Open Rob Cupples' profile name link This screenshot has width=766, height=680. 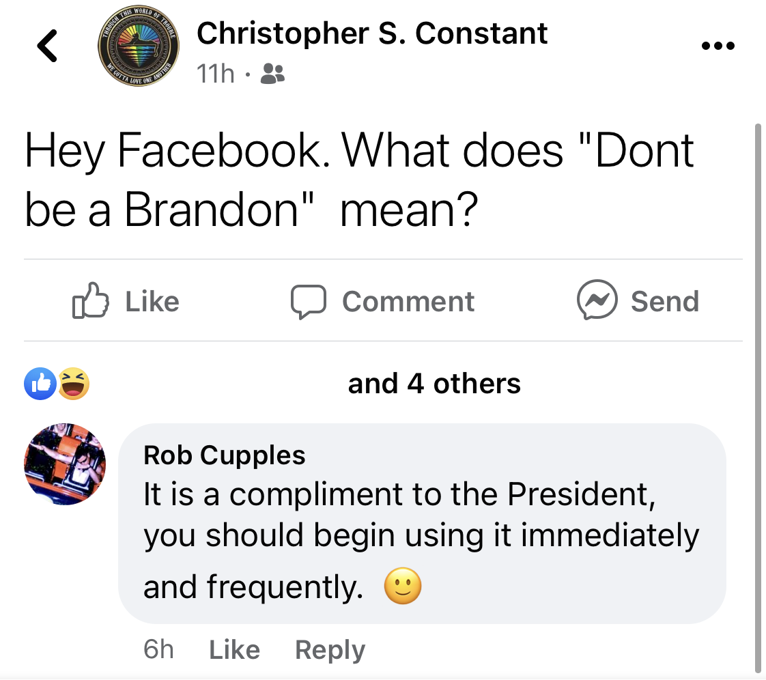[224, 455]
